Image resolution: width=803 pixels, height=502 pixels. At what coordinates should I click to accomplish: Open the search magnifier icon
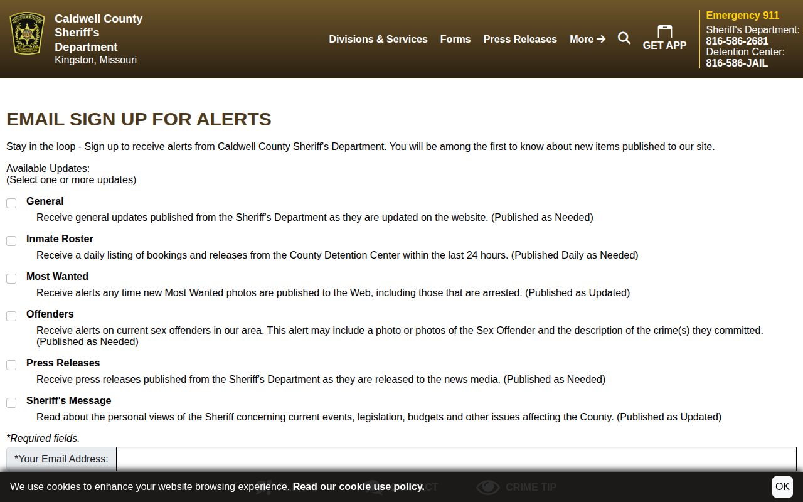(624, 38)
